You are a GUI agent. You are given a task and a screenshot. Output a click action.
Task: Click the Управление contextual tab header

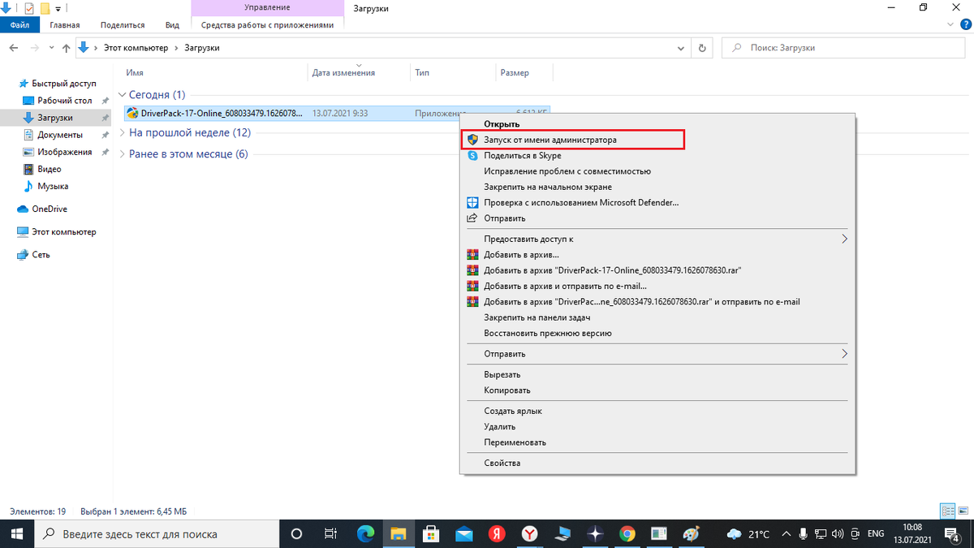coord(268,8)
